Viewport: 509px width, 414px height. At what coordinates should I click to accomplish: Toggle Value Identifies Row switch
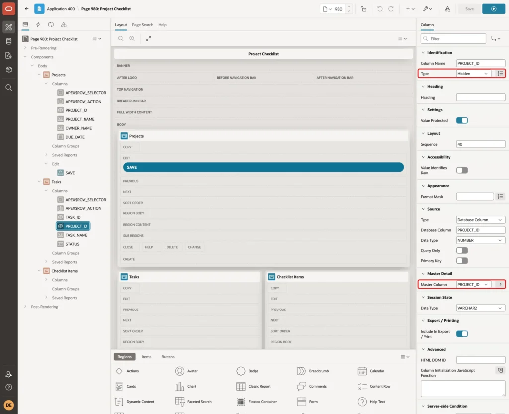(x=462, y=170)
